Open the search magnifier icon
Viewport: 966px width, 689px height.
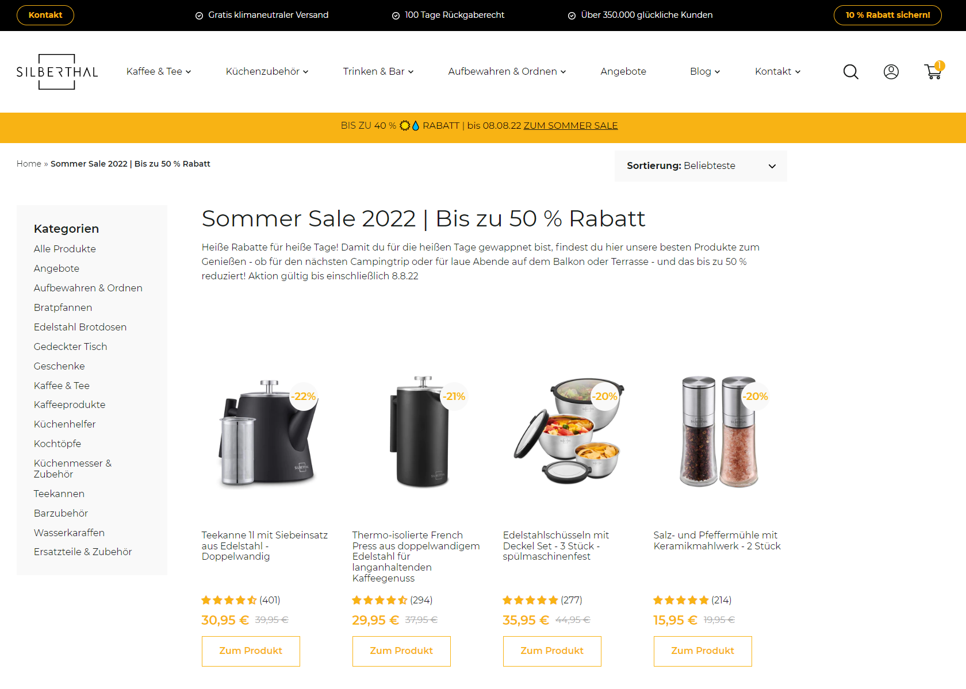pyautogui.click(x=850, y=72)
